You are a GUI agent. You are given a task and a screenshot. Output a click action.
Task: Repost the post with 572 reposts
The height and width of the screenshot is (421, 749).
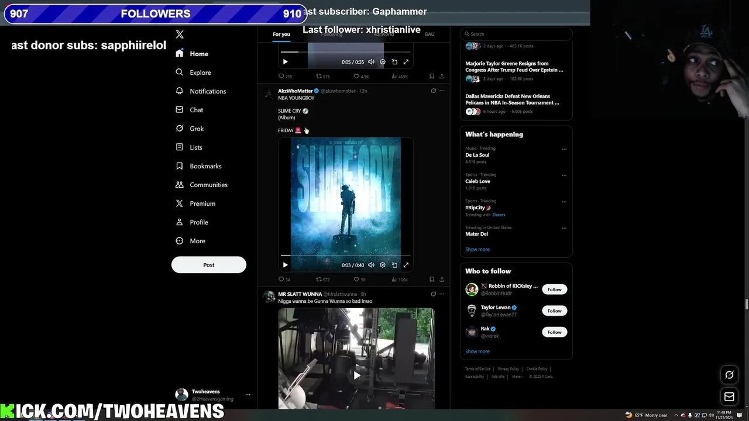(323, 279)
